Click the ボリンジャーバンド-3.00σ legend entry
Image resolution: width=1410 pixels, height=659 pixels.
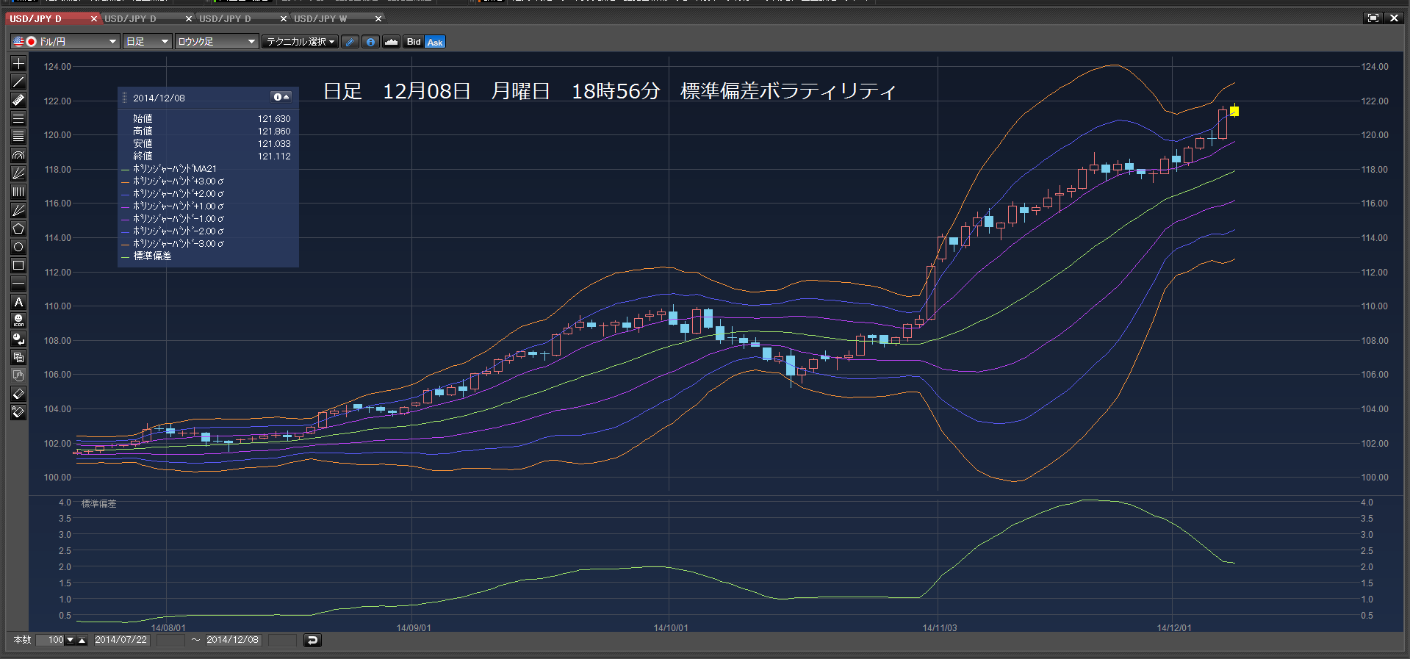point(173,243)
